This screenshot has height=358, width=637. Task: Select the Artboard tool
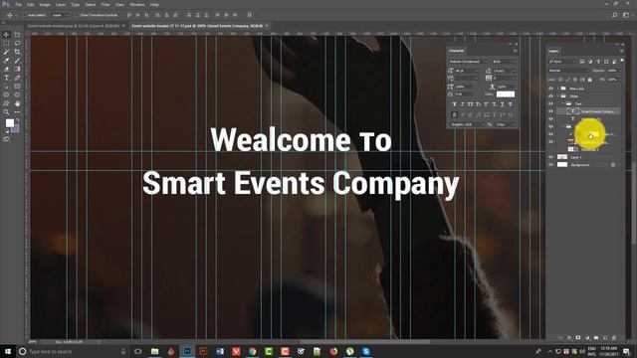(x=17, y=35)
